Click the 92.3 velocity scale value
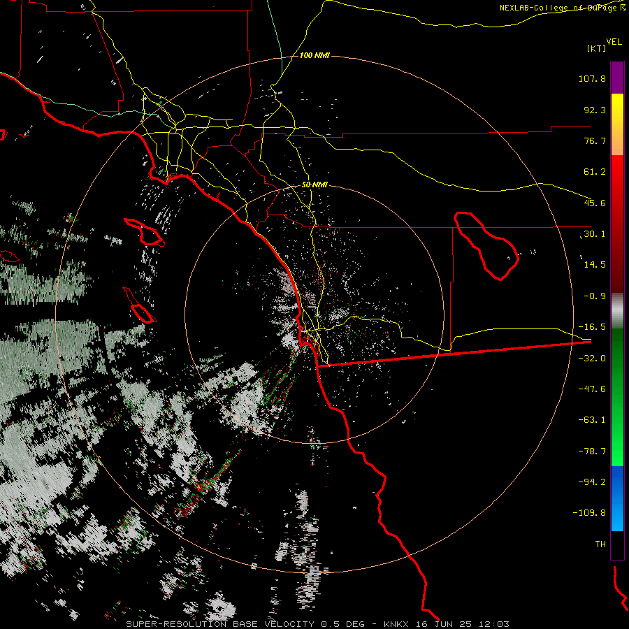Screen dimensions: 629x629 [x=595, y=110]
